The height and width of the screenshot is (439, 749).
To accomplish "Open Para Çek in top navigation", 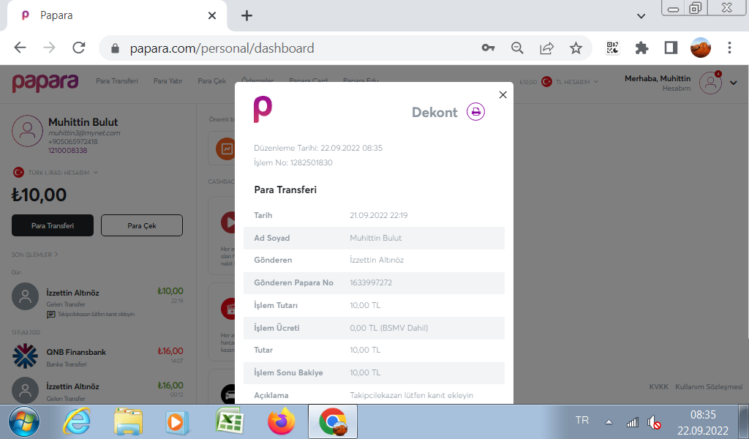I will [211, 80].
